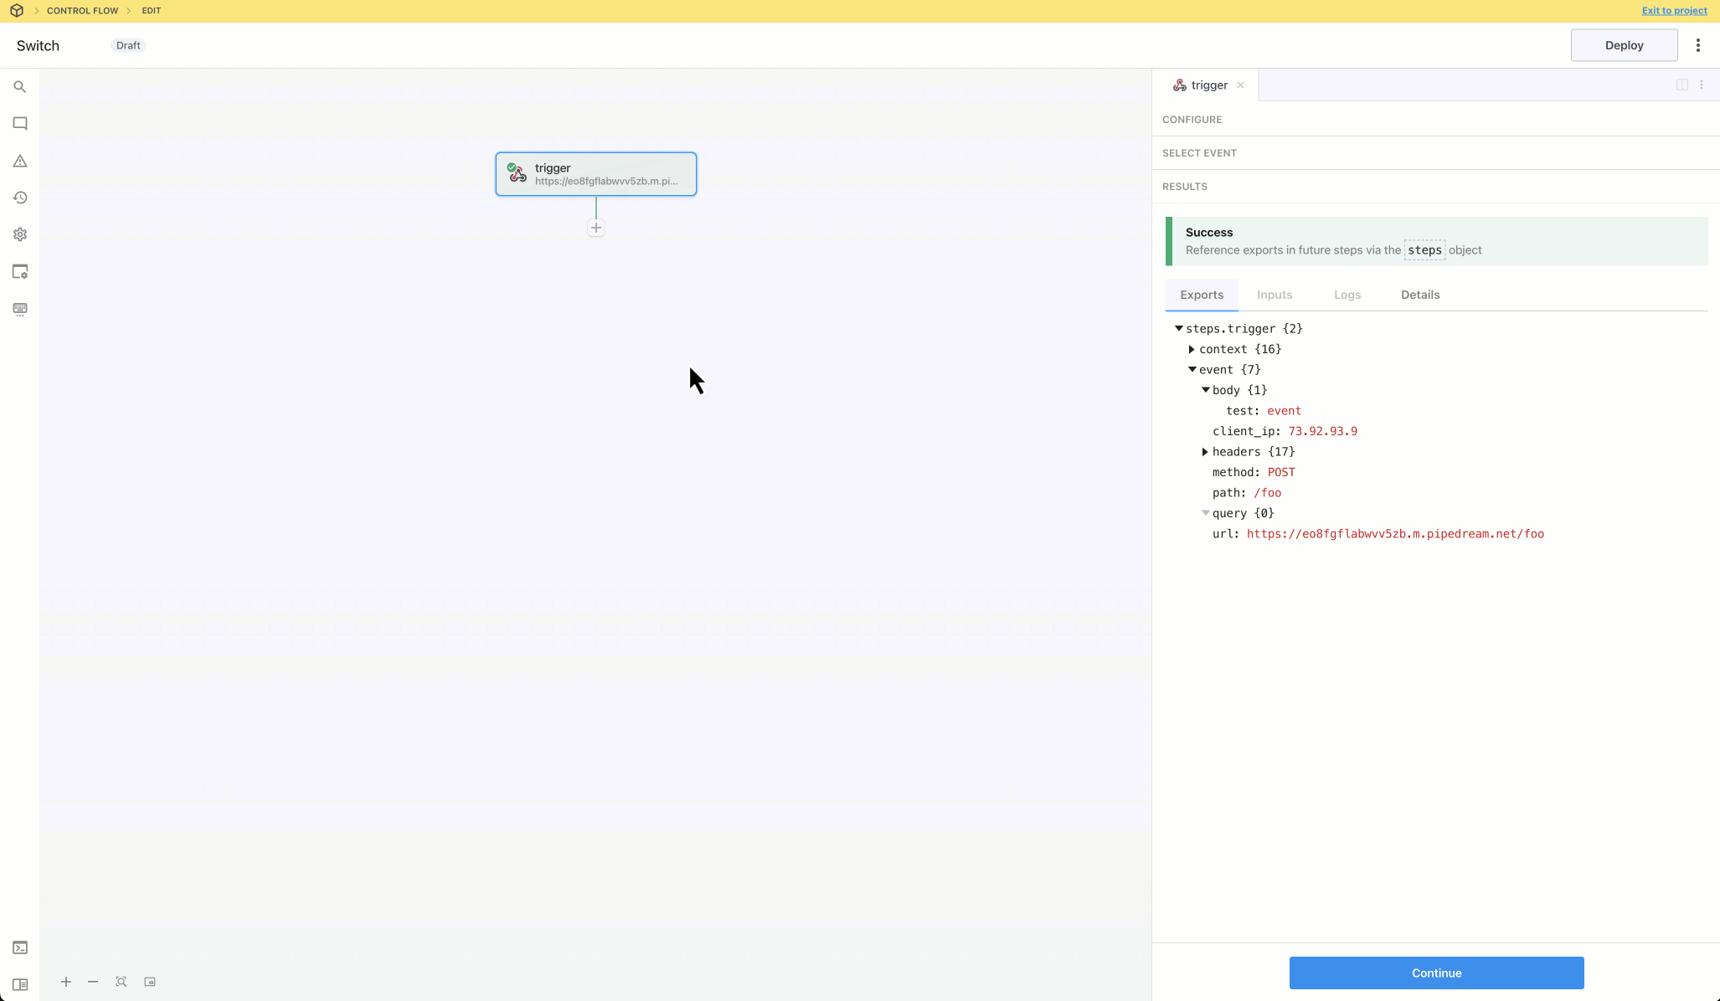Click the Exit to project link

tap(1673, 11)
